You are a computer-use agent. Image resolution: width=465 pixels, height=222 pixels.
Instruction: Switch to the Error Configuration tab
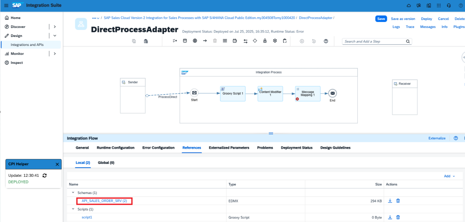[x=158, y=148]
